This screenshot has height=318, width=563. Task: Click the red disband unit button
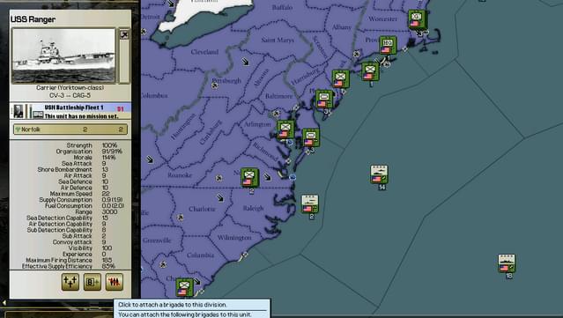(x=115, y=282)
